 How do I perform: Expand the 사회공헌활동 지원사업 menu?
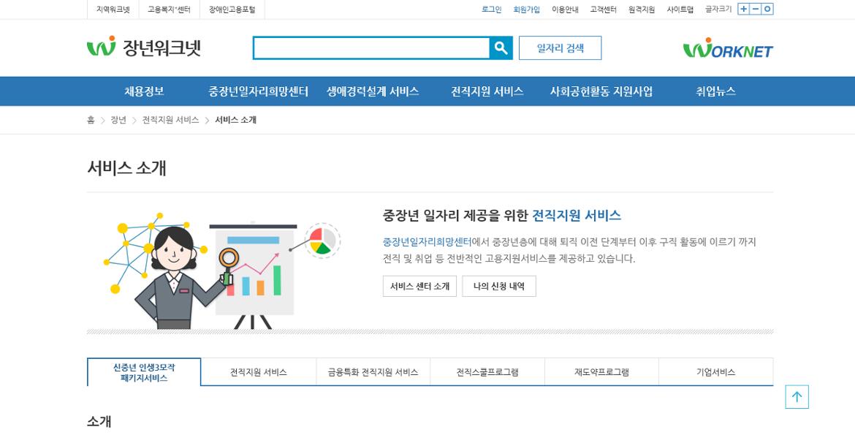(x=601, y=91)
